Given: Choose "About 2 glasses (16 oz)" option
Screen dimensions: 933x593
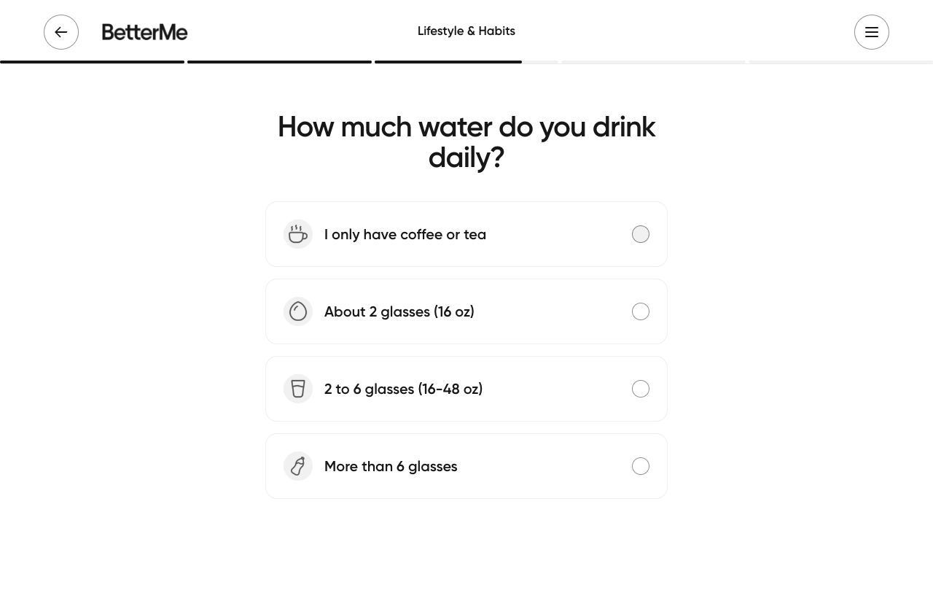Looking at the screenshot, I should point(399,311).
